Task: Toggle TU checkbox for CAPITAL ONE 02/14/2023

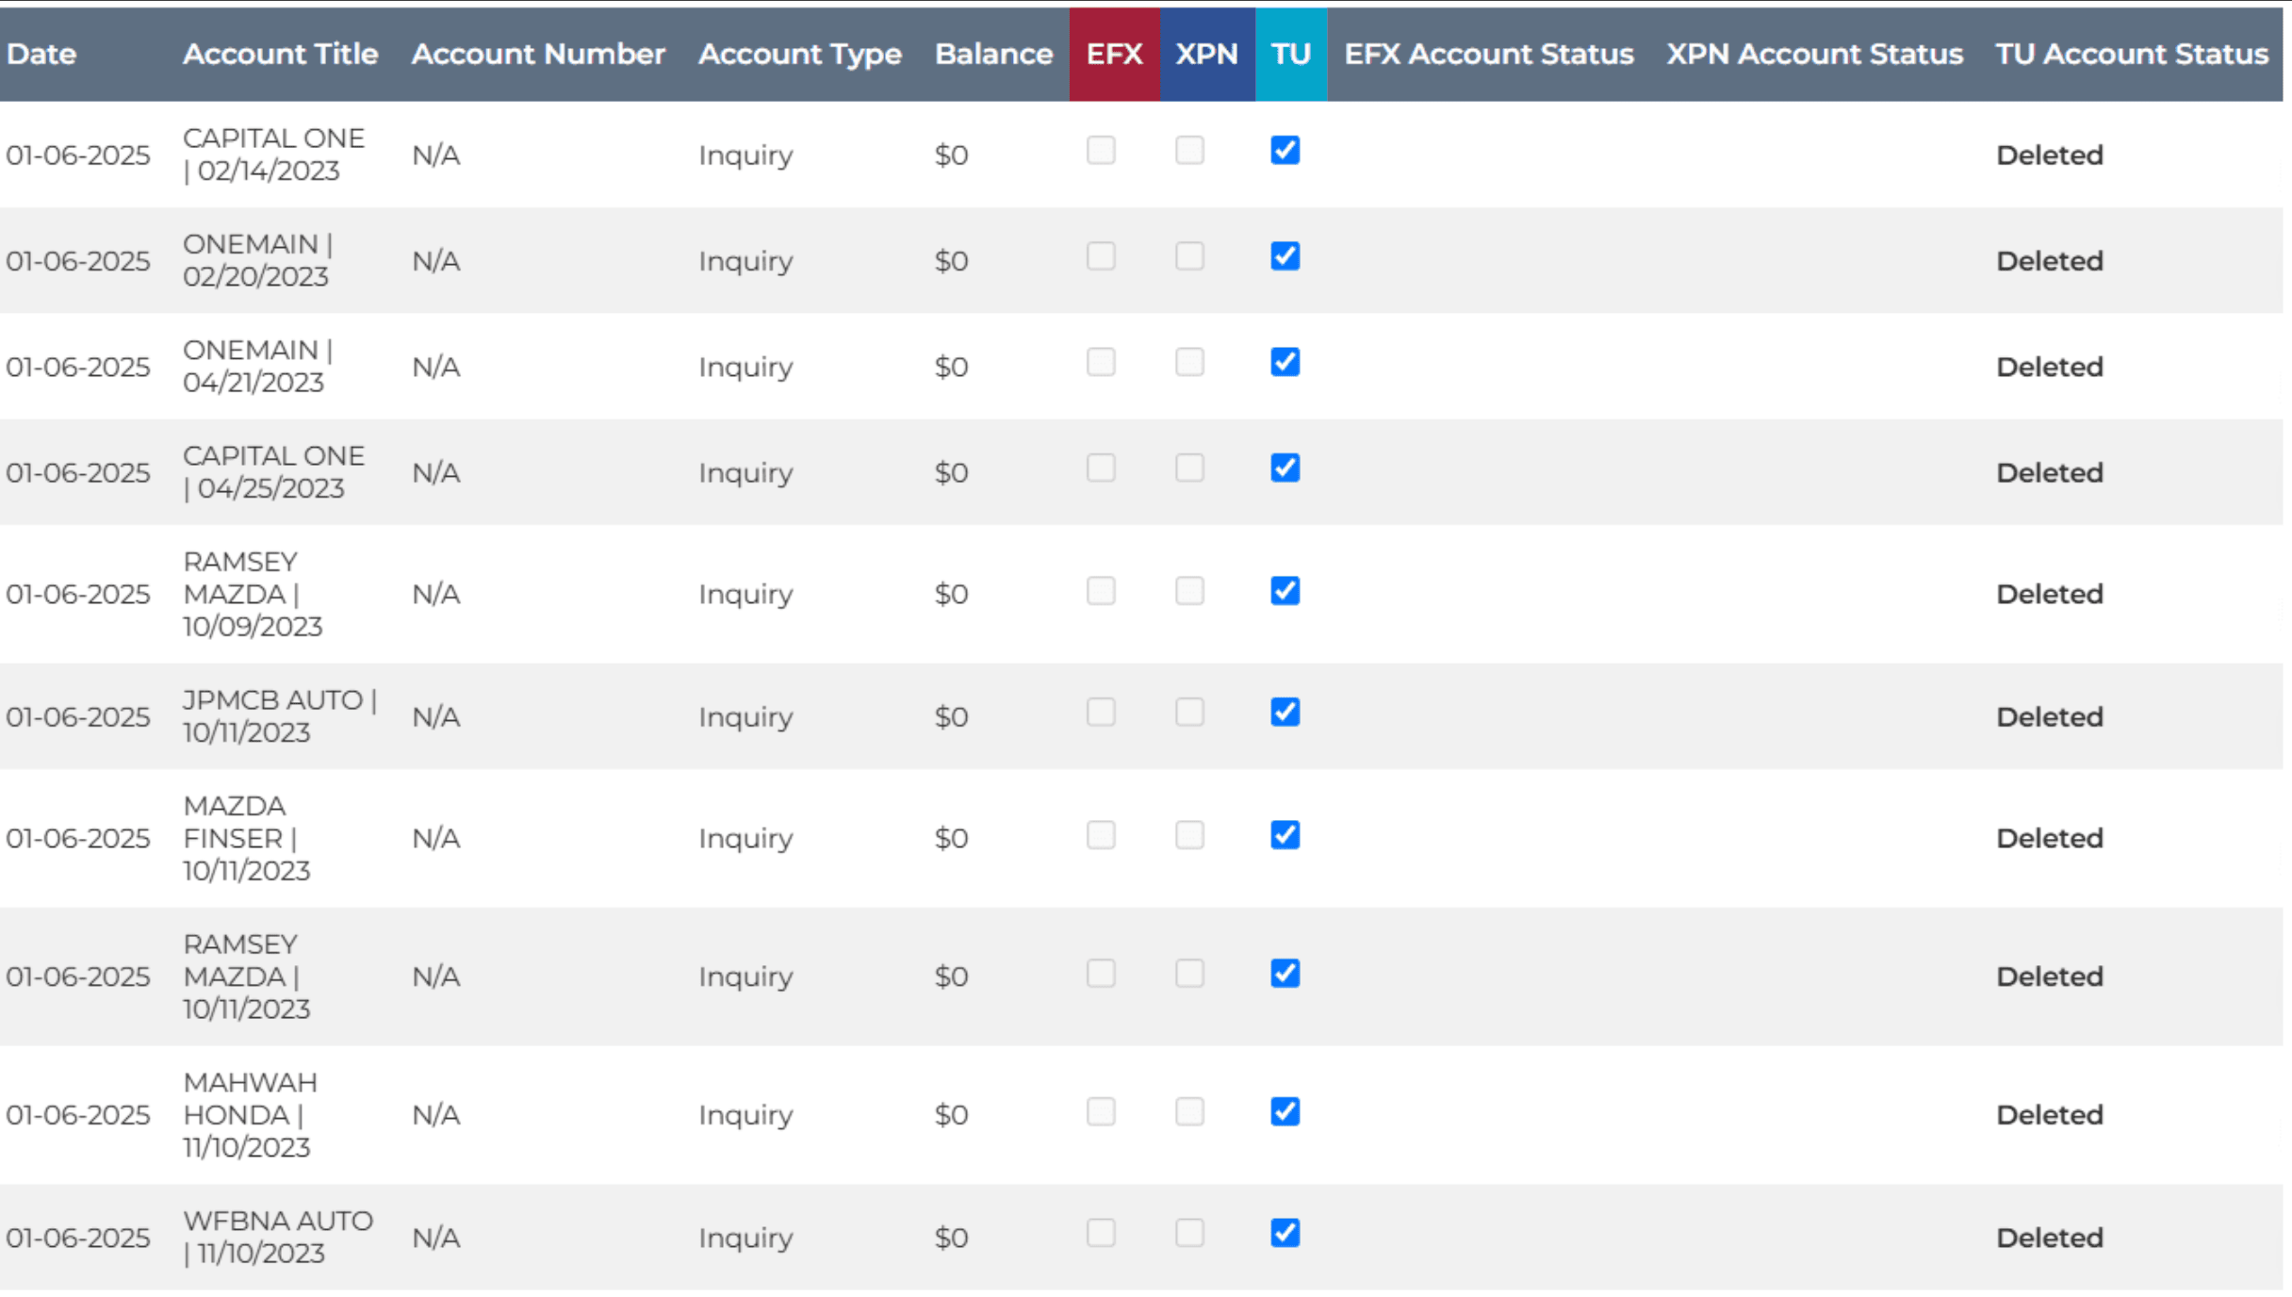Action: pyautogui.click(x=1285, y=151)
